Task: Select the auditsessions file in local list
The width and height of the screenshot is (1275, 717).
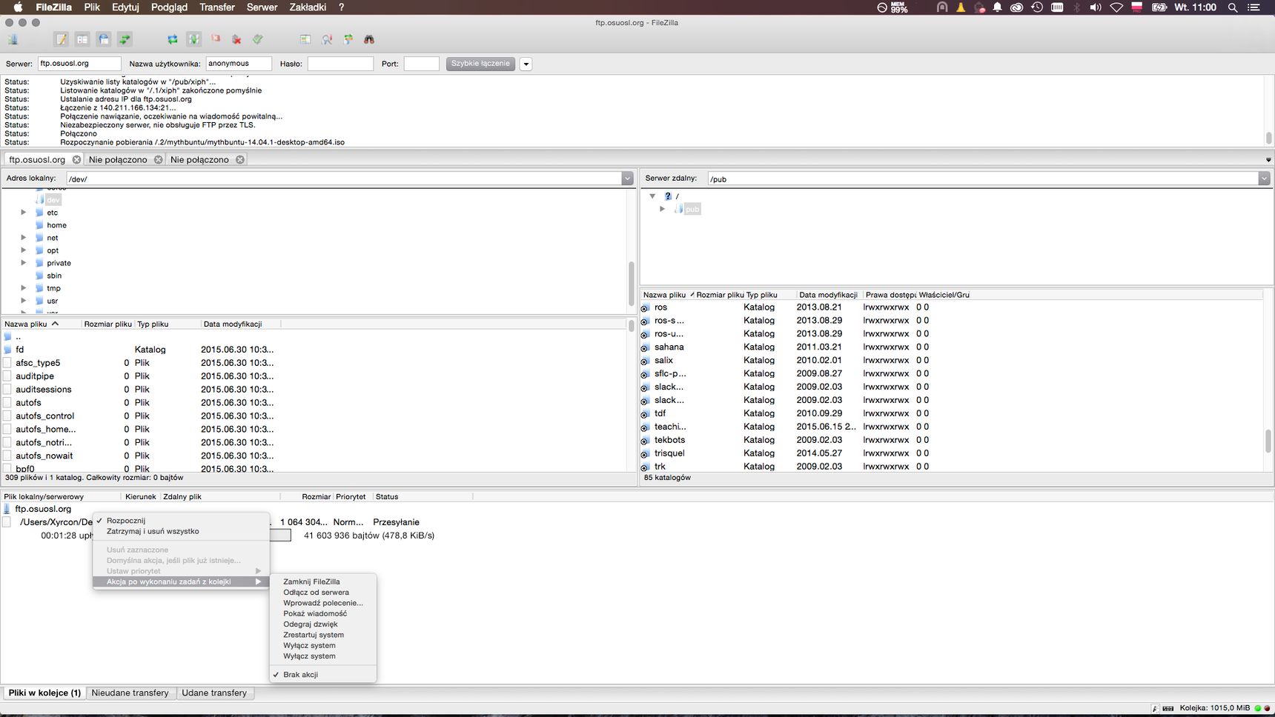Action: [44, 390]
